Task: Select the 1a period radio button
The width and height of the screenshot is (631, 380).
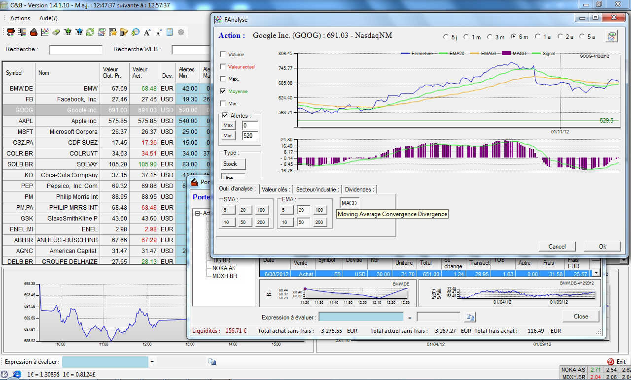Action: click(538, 37)
